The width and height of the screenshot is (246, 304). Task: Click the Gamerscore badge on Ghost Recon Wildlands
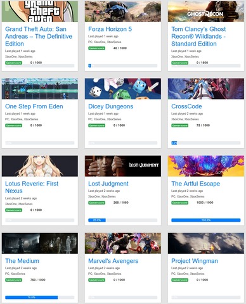click(x=179, y=63)
